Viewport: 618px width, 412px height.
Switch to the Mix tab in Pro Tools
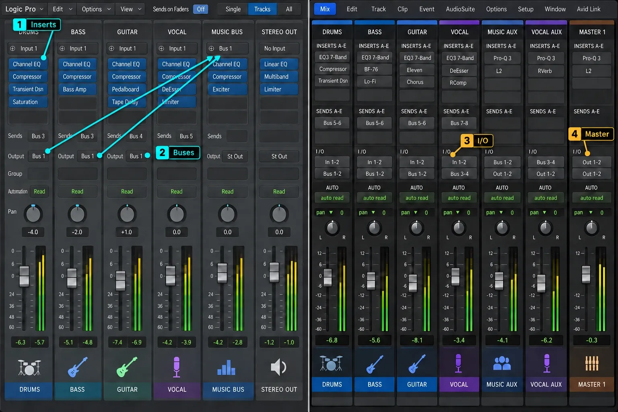coord(325,9)
